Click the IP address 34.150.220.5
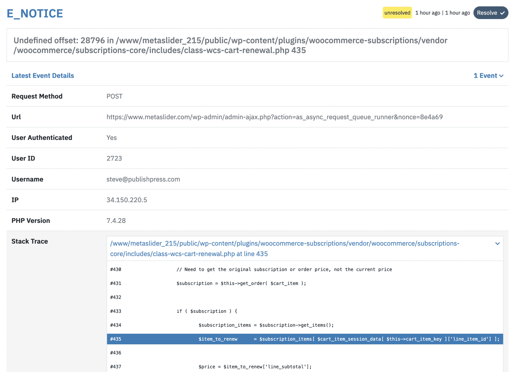This screenshot has height=372, width=515. [127, 200]
